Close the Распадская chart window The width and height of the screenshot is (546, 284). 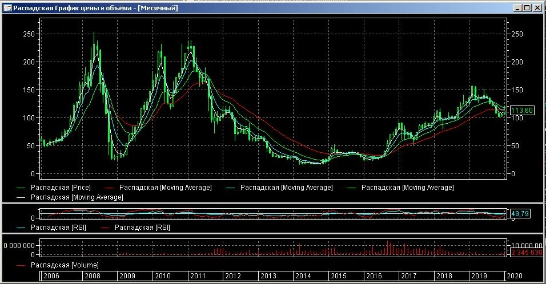tap(537, 8)
